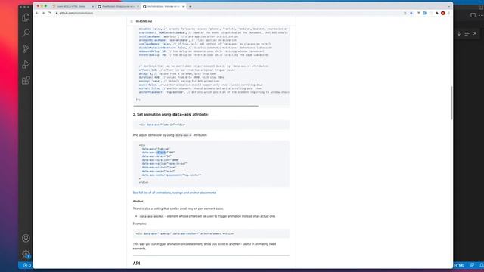Click the HTML language mode in status bar
This screenshot has width=484, height=272.
[x=459, y=265]
